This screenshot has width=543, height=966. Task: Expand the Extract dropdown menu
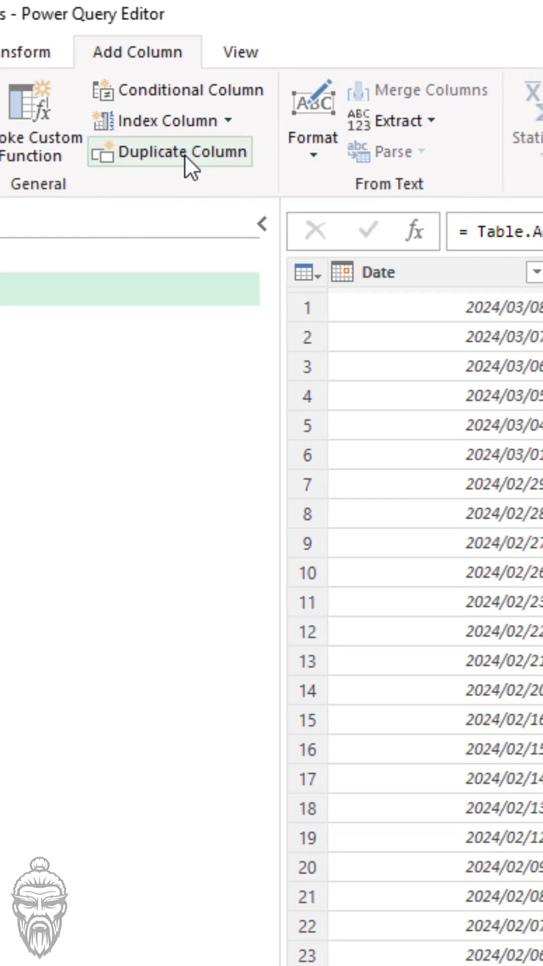431,121
